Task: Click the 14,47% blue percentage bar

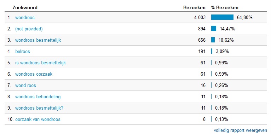Action: click(214, 29)
